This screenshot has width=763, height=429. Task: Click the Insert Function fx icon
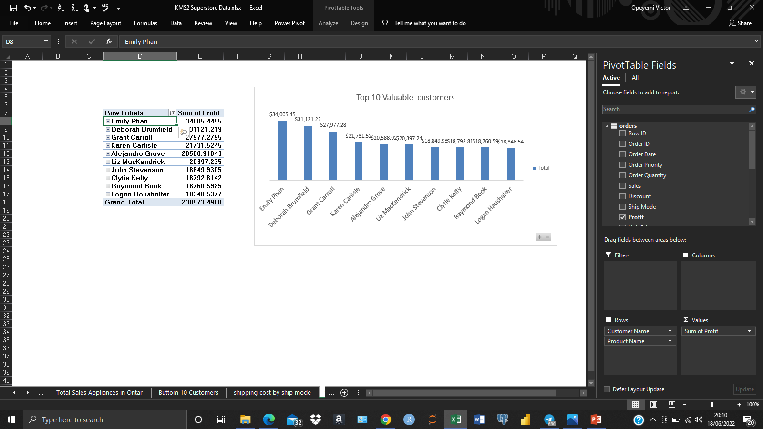[108, 41]
